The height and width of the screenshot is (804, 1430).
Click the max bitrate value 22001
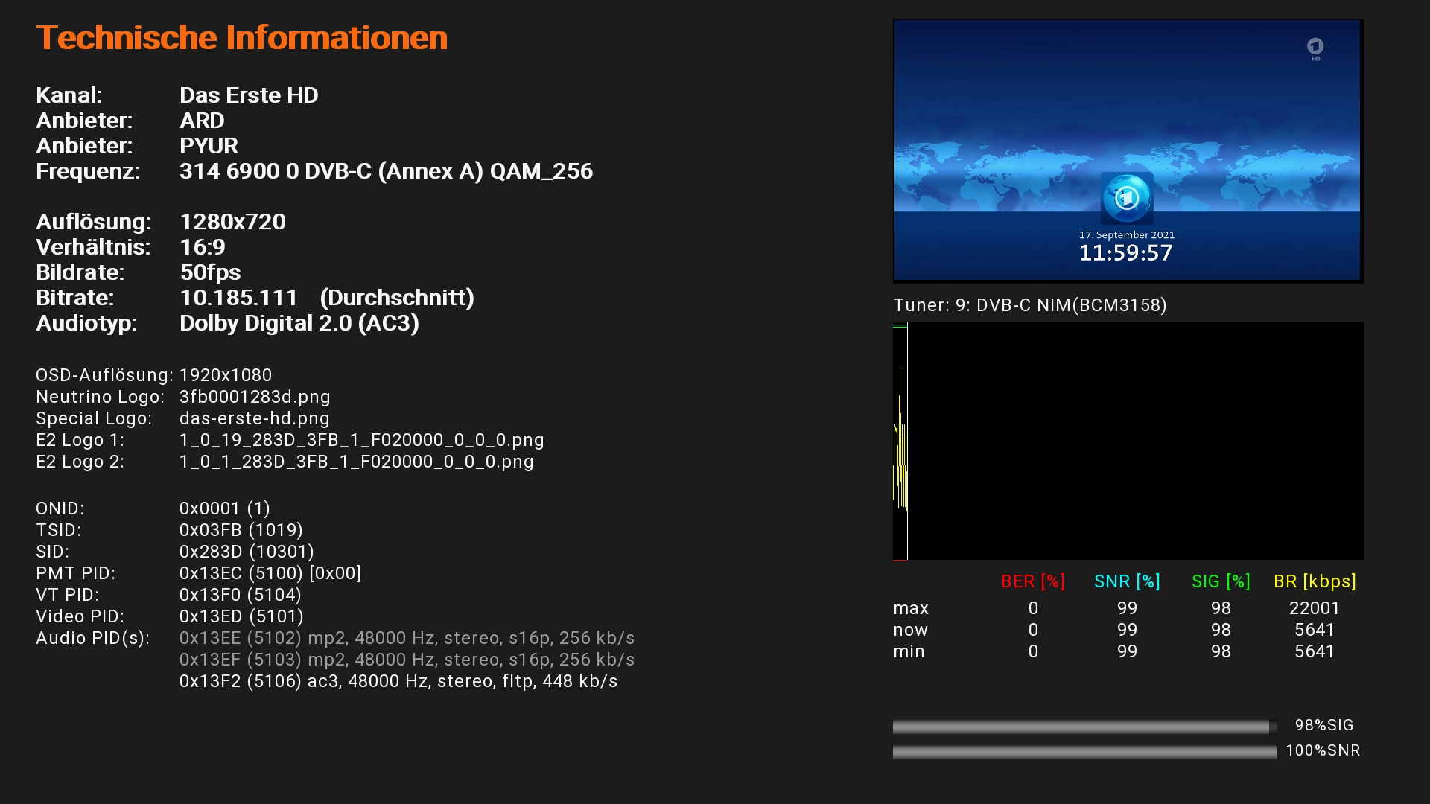pos(1314,608)
